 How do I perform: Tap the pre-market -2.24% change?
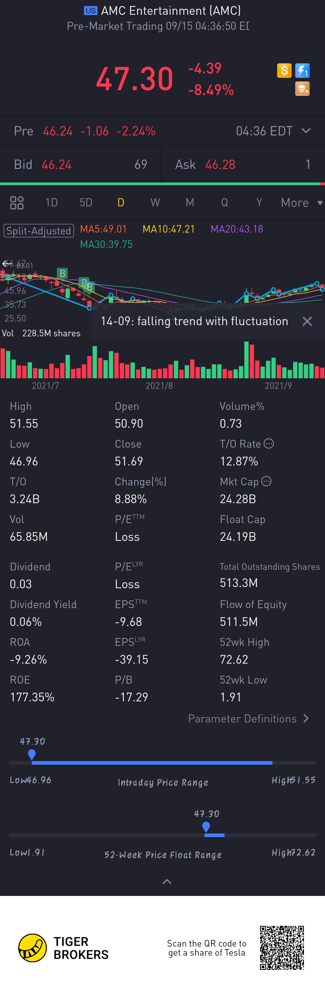pos(136,131)
